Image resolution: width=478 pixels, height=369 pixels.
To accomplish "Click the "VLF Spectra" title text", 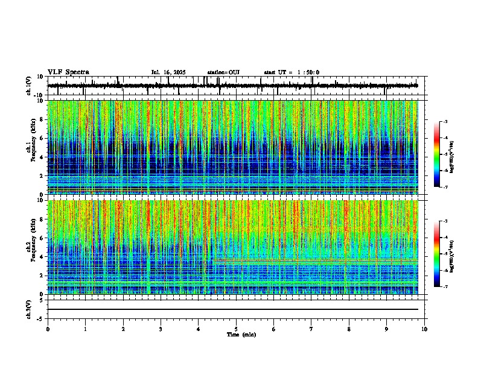I will [x=68, y=72].
